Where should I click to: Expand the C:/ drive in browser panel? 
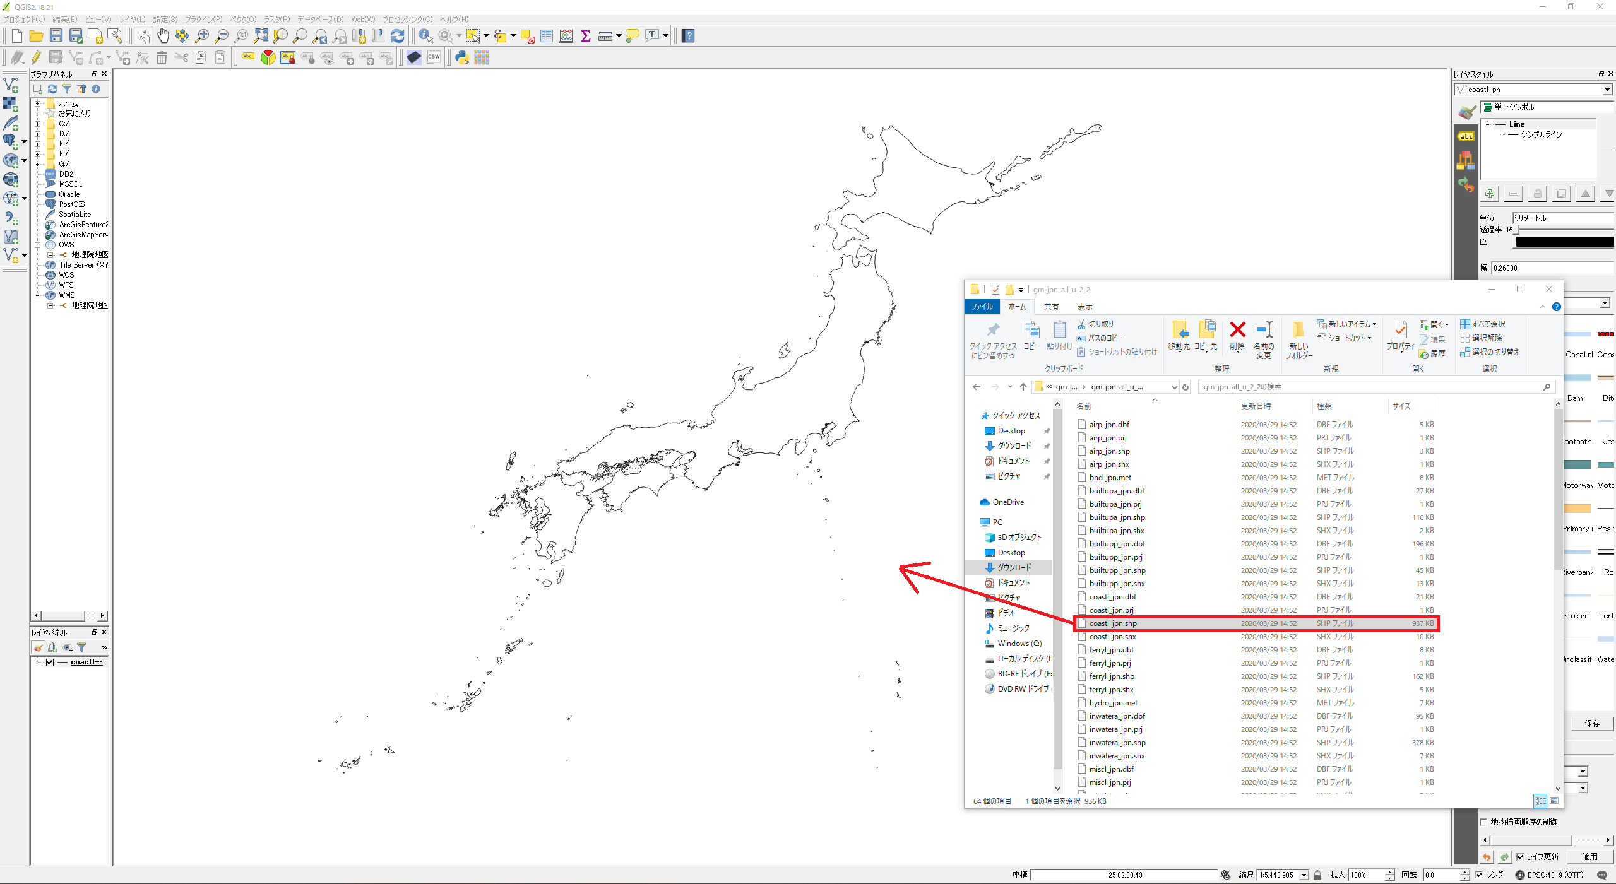tap(38, 124)
